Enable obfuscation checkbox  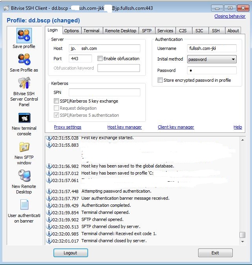[100, 59]
